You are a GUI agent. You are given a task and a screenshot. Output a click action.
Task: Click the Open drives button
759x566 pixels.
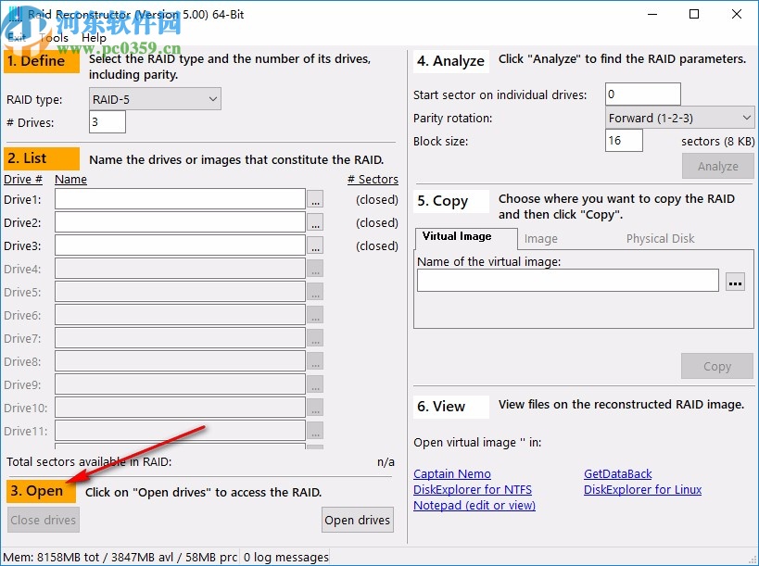tap(357, 520)
